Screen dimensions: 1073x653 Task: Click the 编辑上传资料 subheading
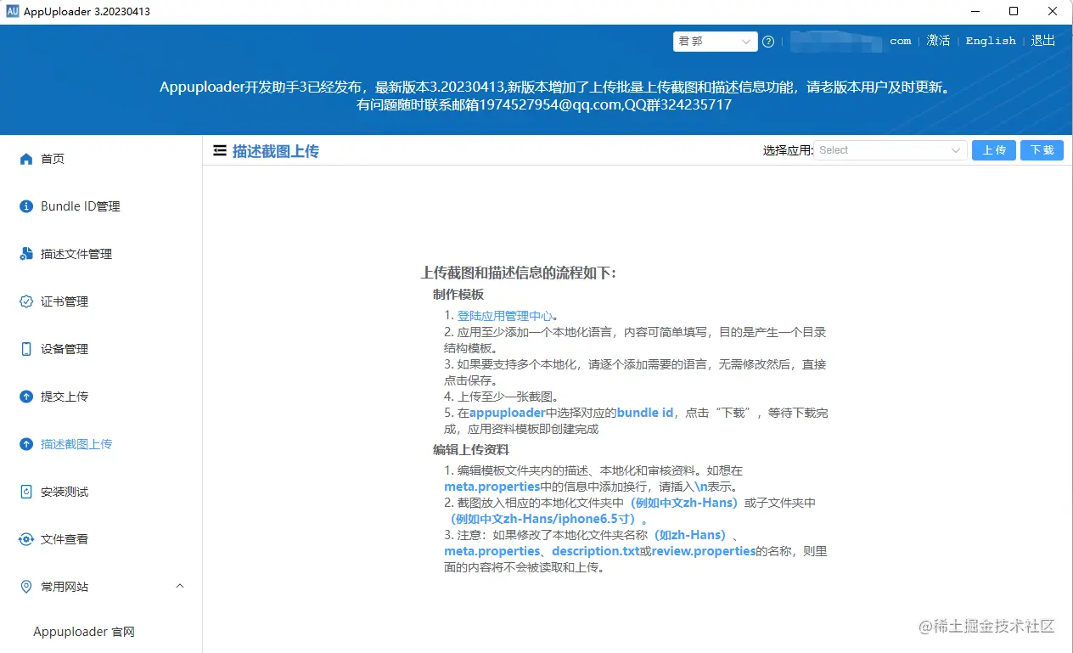pyautogui.click(x=471, y=450)
